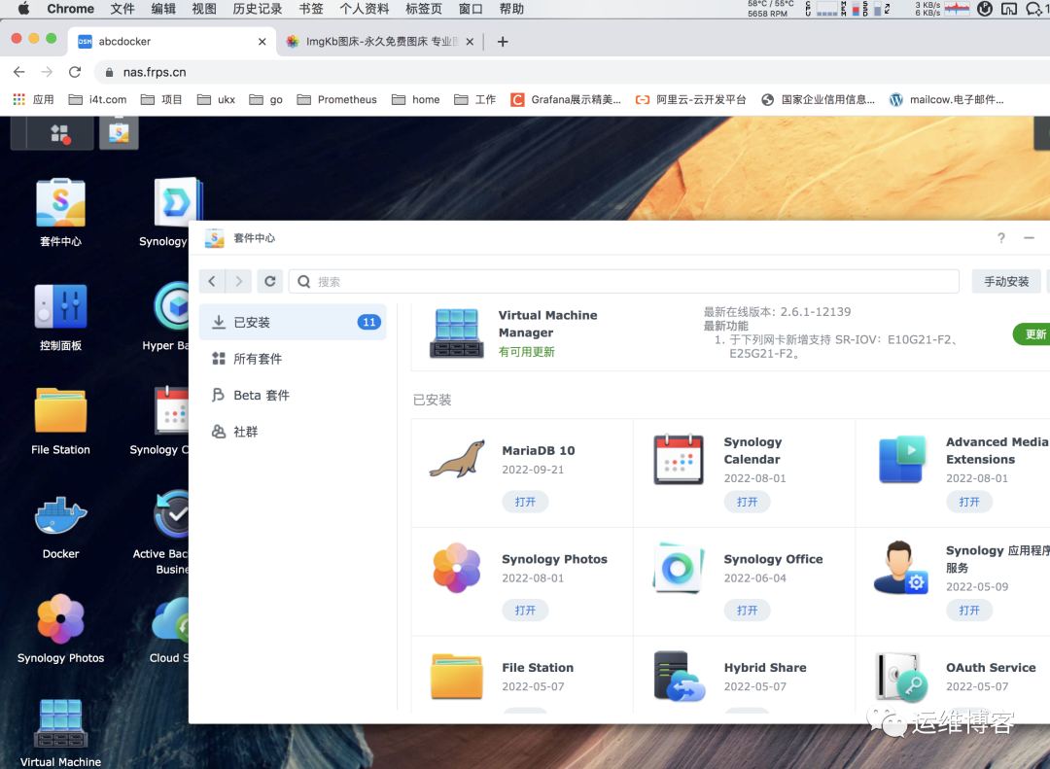Open the 应用 apps bookmark
The image size is (1050, 769).
(33, 99)
